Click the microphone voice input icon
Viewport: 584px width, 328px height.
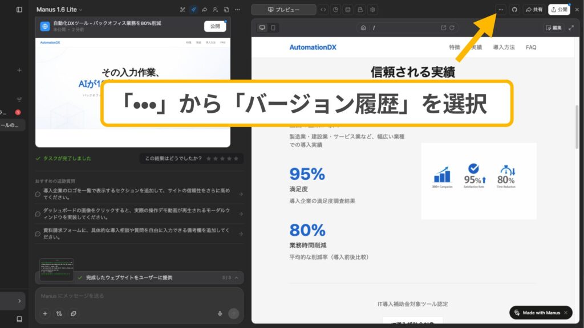pos(220,314)
